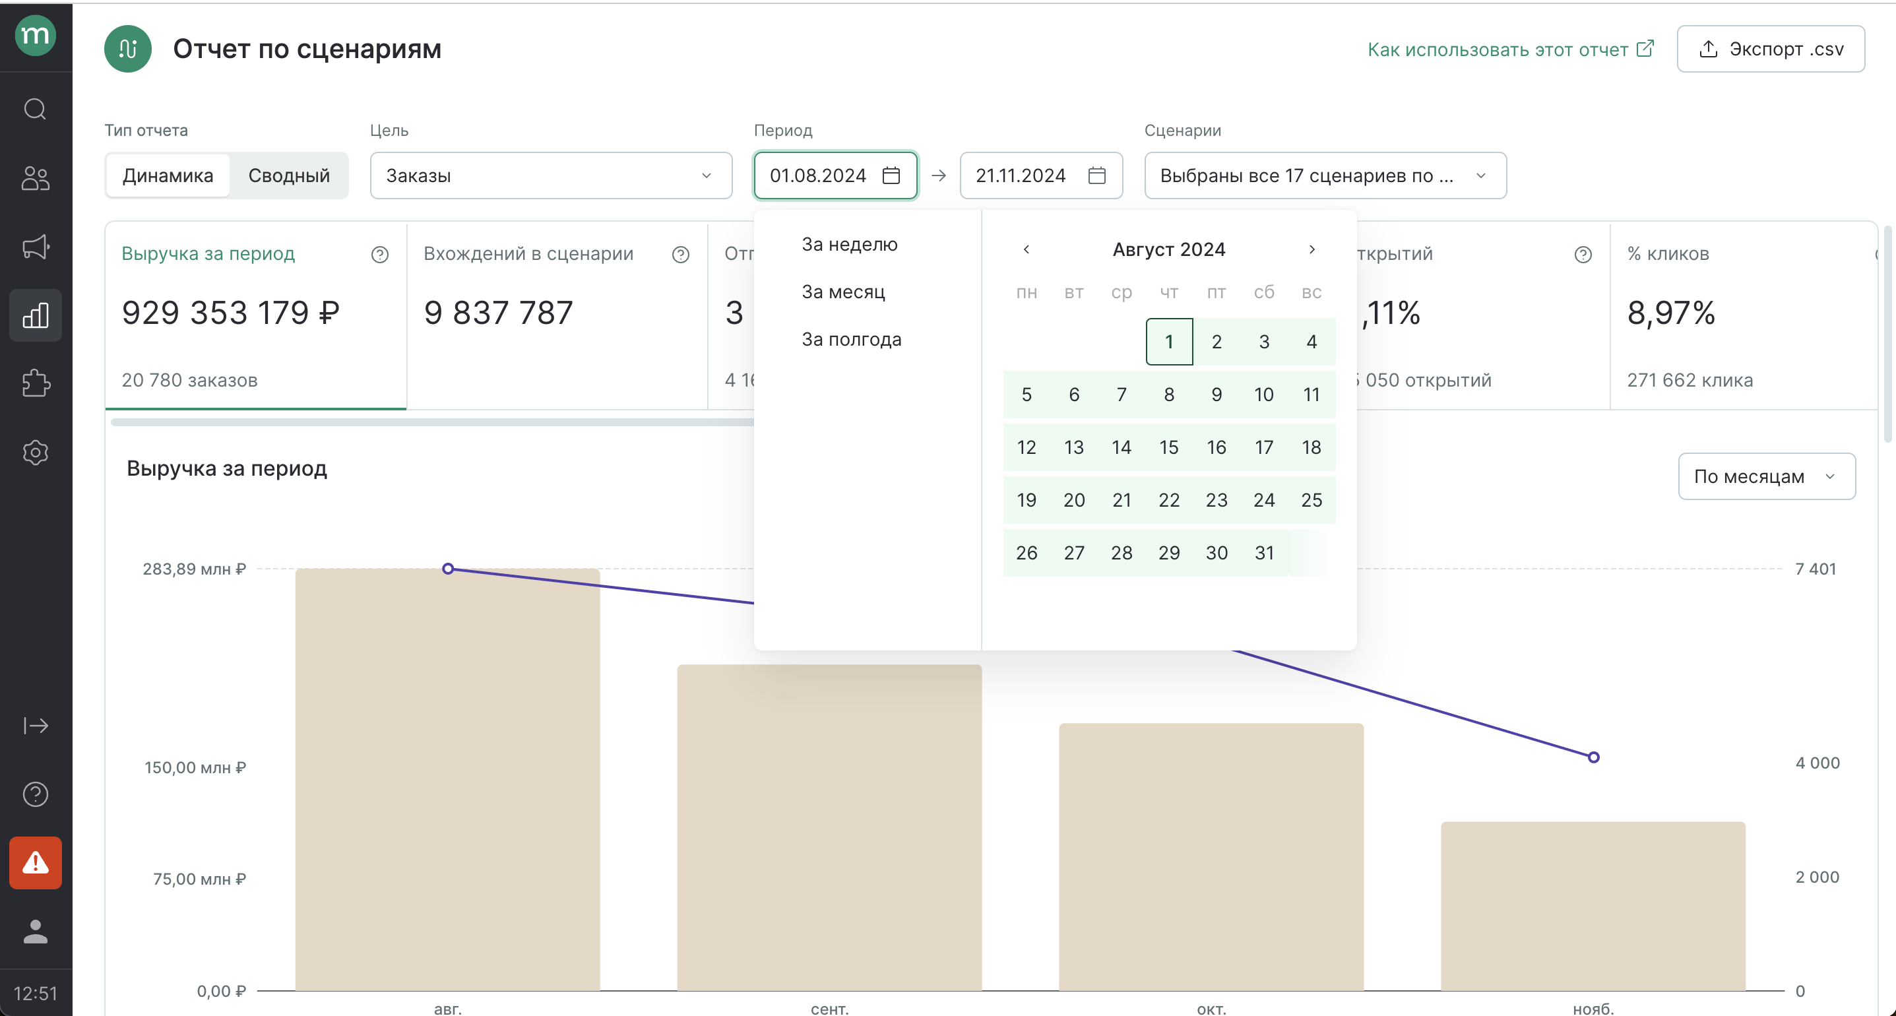The height and width of the screenshot is (1016, 1896).
Task: Open search via the magnifier sidebar icon
Action: click(x=36, y=109)
